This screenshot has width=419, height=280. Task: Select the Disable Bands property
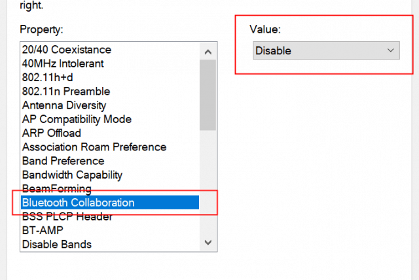click(x=57, y=245)
